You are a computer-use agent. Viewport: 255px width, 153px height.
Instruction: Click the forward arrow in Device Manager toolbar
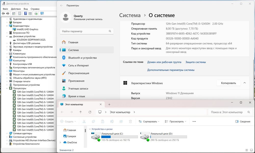pos(7,13)
